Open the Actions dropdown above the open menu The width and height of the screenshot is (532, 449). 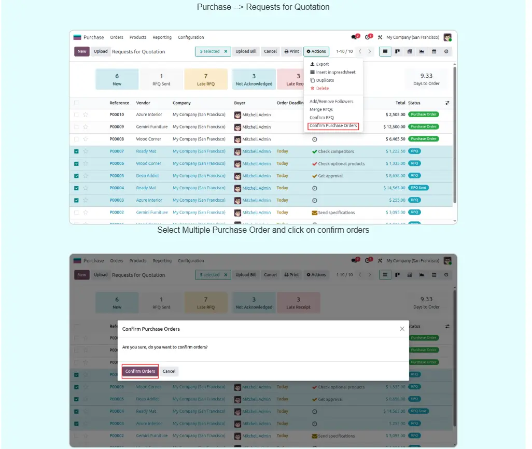click(316, 51)
